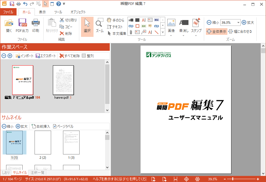The image size is (266, 182).
Task: Click 拡大 zoom in in ribbon
Action: 248,23
